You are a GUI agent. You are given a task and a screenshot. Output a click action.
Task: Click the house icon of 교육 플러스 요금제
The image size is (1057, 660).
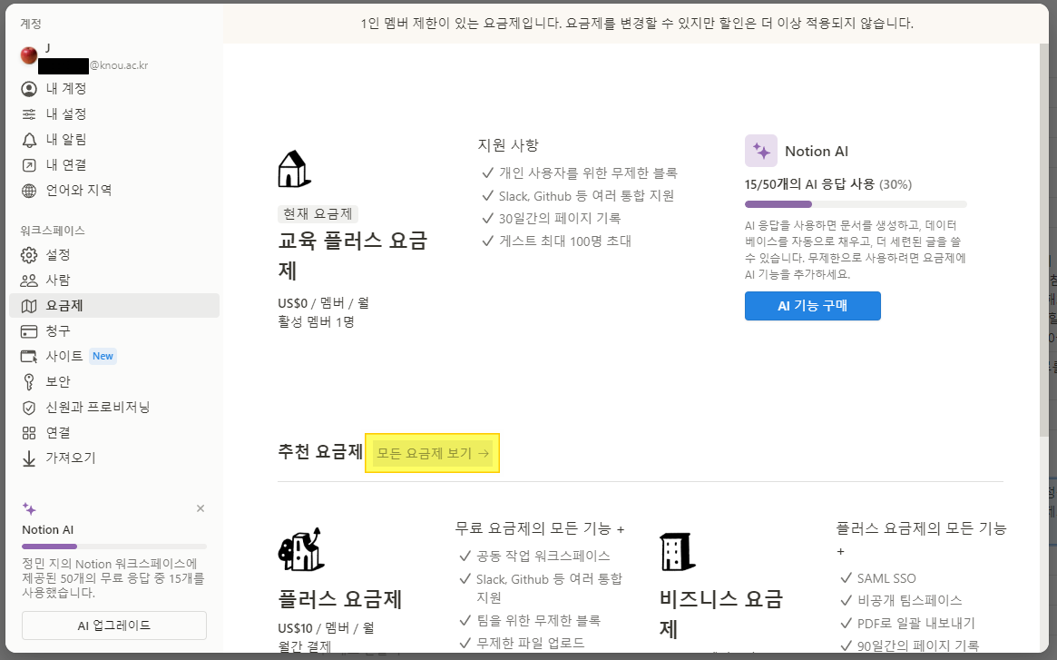[x=294, y=169]
